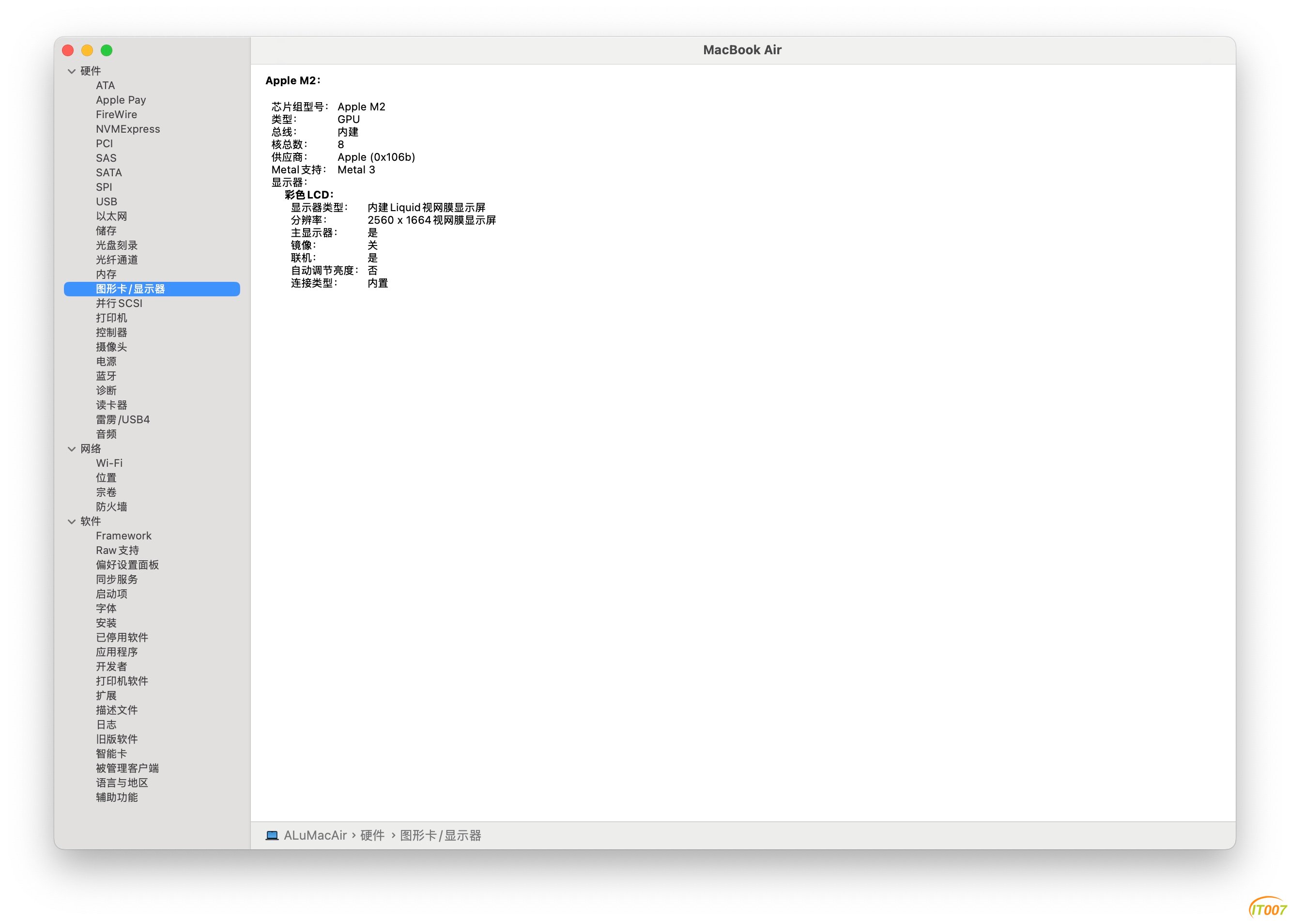Open 旧版软件 entry
This screenshot has width=1290, height=921.
(117, 739)
